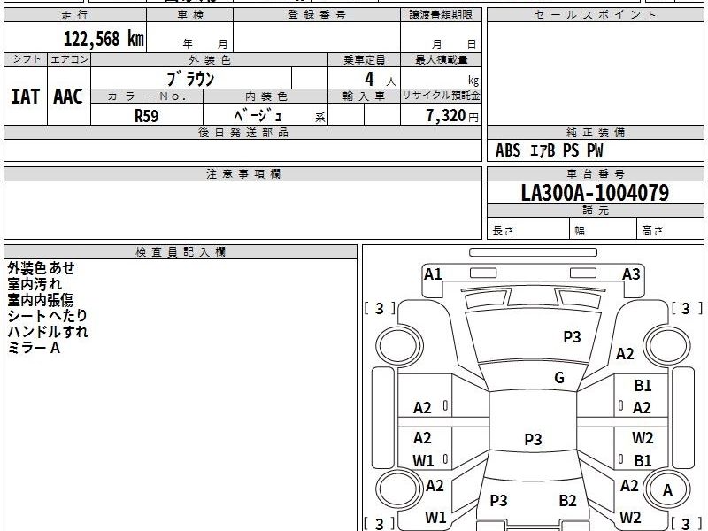
Task: Click the A3 mark on car diagram
Action: (x=631, y=274)
